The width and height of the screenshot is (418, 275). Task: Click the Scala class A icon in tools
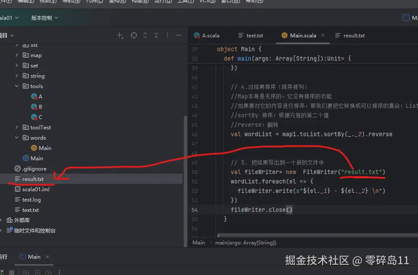coord(34,96)
